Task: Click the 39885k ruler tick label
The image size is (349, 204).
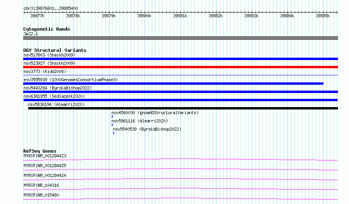Action: (x=323, y=16)
